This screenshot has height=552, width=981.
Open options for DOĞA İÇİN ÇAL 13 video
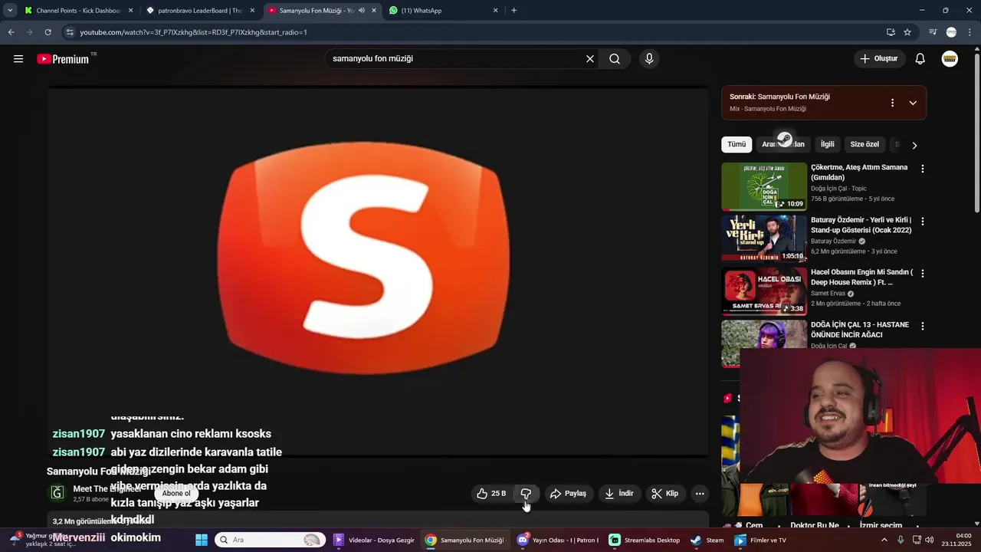(923, 327)
